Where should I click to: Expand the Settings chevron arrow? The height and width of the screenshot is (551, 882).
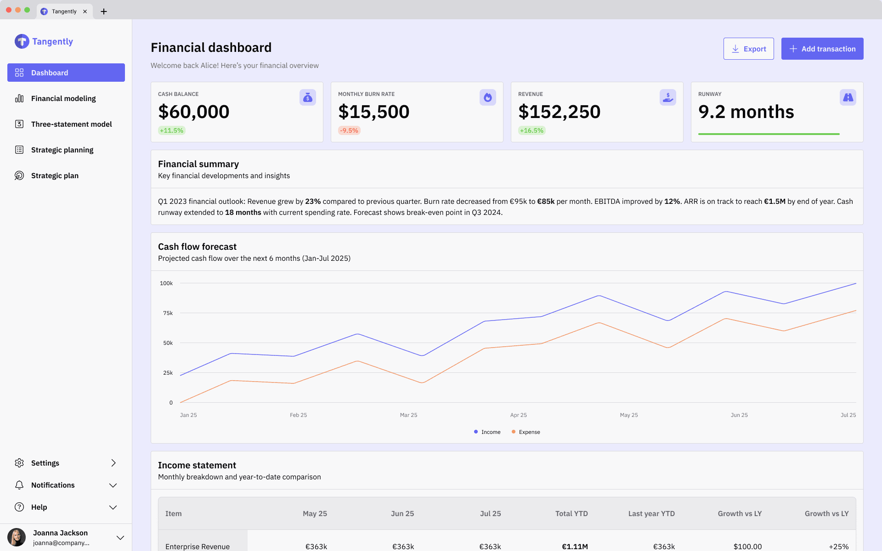[113, 463]
